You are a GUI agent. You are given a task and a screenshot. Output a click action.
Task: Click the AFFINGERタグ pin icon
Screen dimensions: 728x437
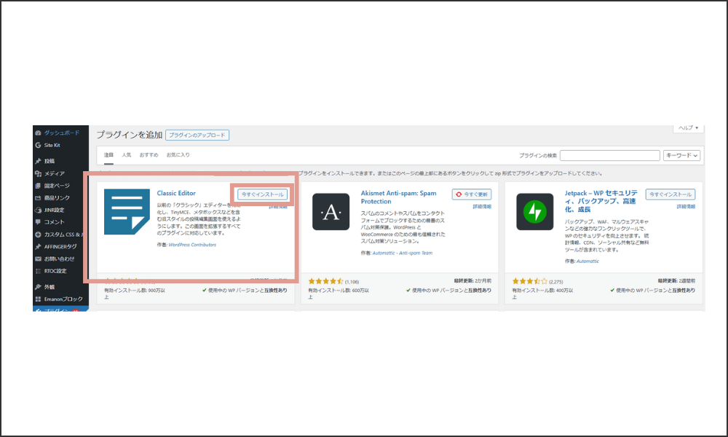coord(38,247)
